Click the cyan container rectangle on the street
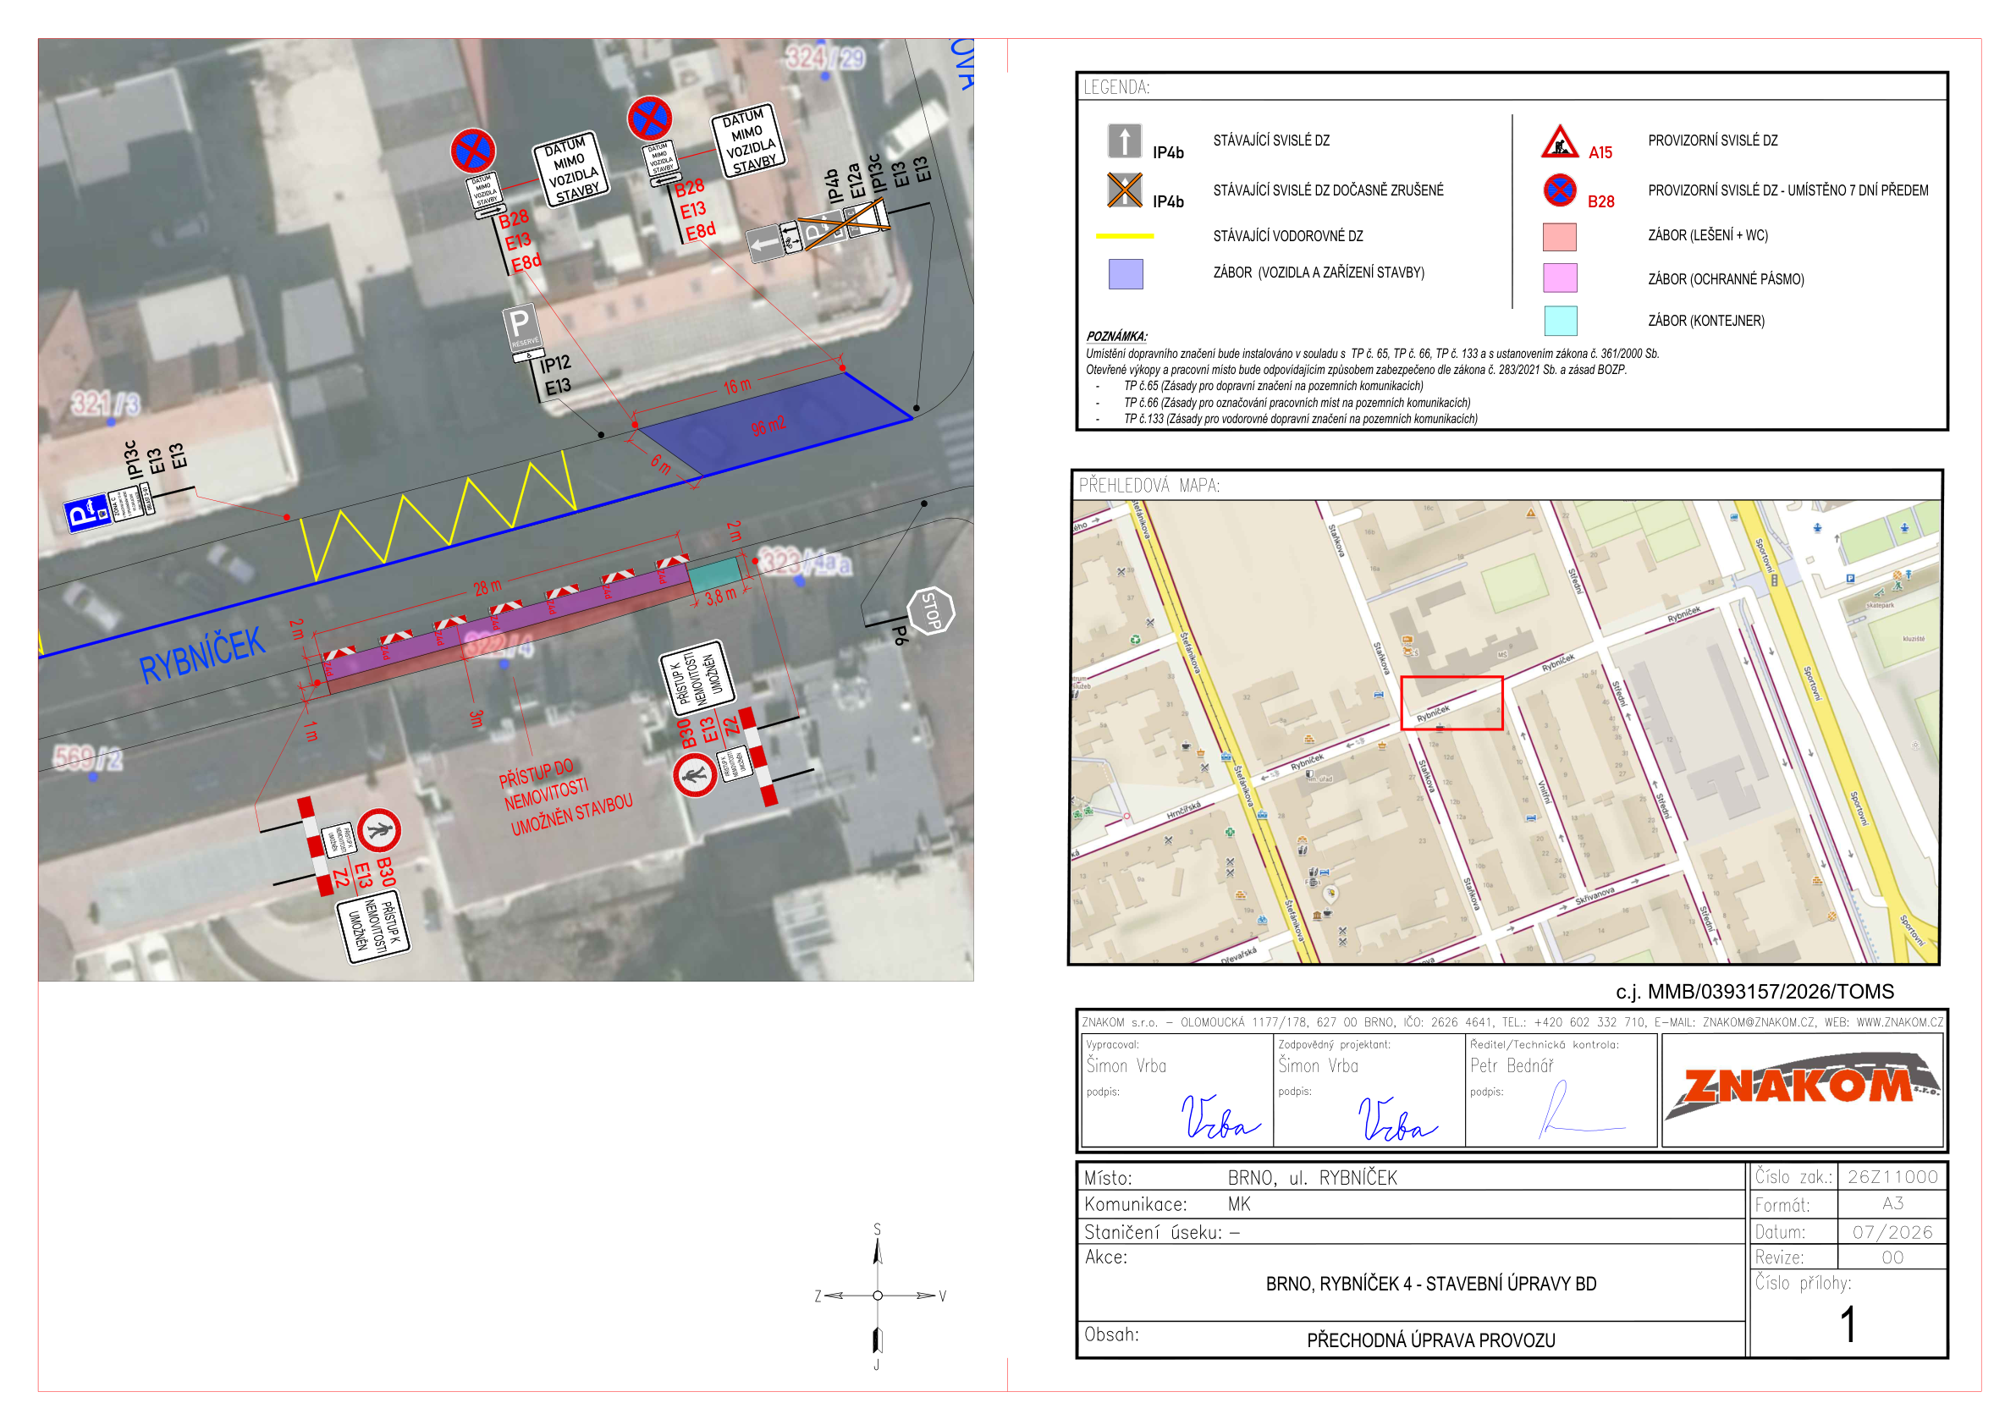Viewport: 2016px width, 1425px height. (714, 575)
